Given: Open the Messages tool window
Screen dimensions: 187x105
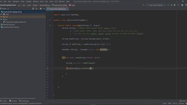Looking at the screenshot, I should (x=24, y=101).
